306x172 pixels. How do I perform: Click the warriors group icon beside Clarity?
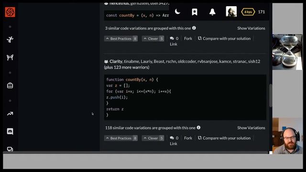(x=106, y=62)
